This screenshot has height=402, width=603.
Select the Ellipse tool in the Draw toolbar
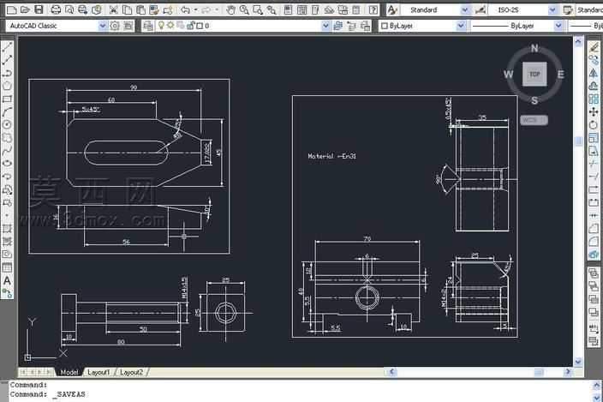[7, 164]
